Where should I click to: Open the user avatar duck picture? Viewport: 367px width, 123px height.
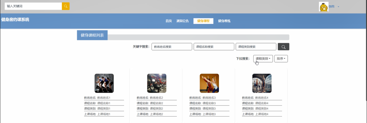(x=324, y=6)
